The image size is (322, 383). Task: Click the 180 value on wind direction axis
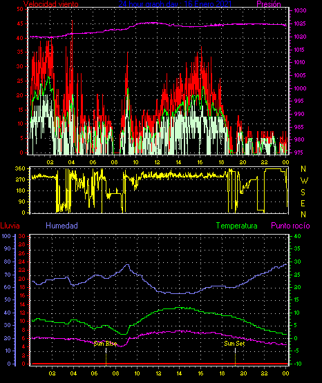(x=20, y=190)
